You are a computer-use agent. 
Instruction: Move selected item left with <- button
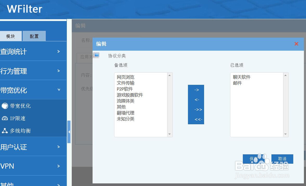(197, 100)
